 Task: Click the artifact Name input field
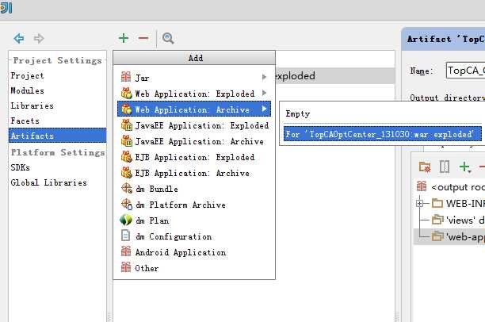pyautogui.click(x=465, y=71)
